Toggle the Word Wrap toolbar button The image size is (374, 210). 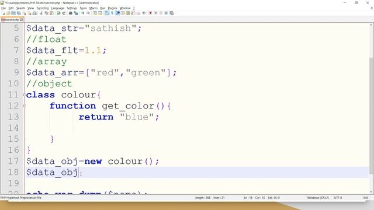tap(107, 13)
